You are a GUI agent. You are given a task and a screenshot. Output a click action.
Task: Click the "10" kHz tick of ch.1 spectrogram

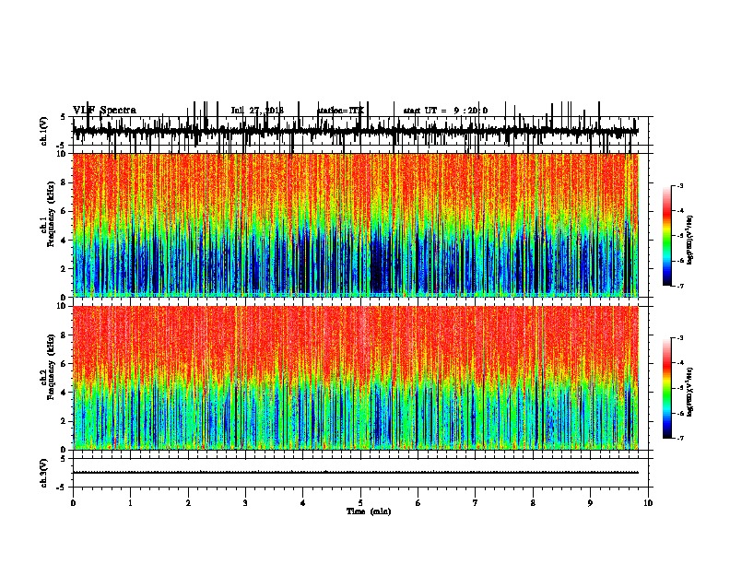pyautogui.click(x=62, y=154)
